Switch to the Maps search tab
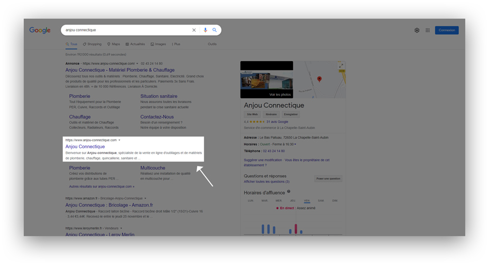Image resolution: width=489 pixels, height=265 pixels. click(114, 44)
